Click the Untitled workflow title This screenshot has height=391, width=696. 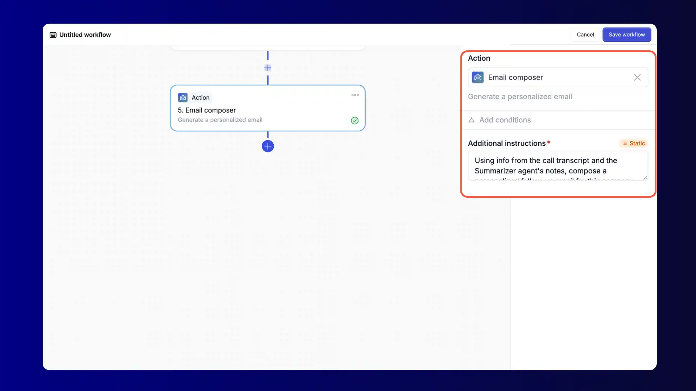pos(85,35)
